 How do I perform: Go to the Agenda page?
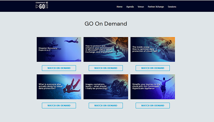pyautogui.click(x=130, y=7)
